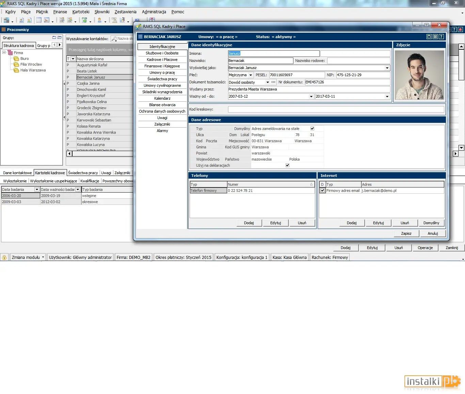Click Dodaj under the Telefony list

249,223
